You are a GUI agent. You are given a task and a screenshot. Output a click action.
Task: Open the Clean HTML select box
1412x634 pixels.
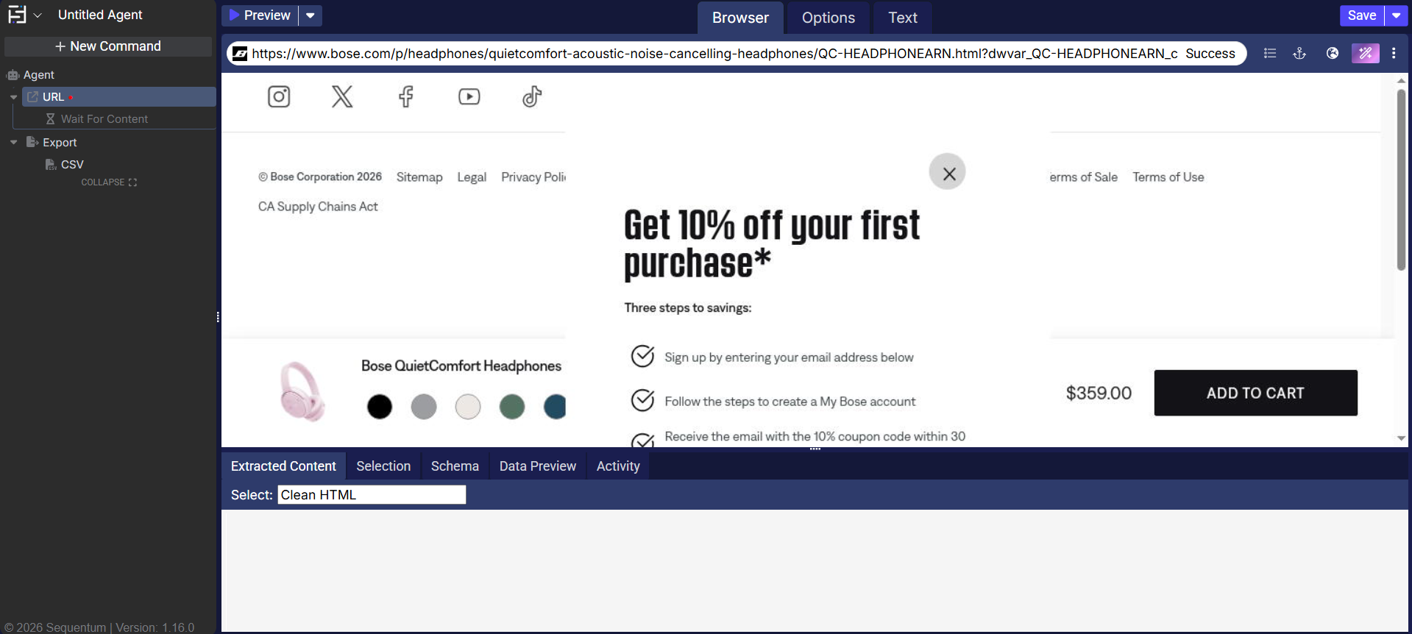click(x=372, y=495)
